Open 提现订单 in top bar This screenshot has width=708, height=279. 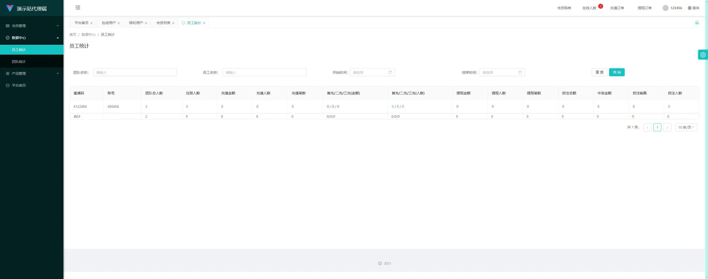[x=644, y=8]
